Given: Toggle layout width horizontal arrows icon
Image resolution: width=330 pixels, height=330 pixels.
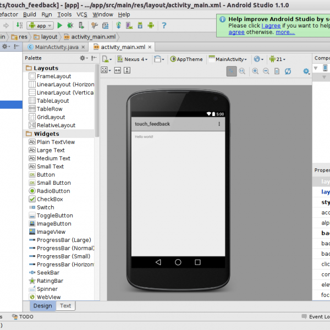Looking at the screenshot, I should 118,70.
